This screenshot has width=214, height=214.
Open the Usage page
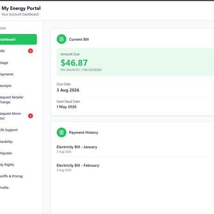18,63
